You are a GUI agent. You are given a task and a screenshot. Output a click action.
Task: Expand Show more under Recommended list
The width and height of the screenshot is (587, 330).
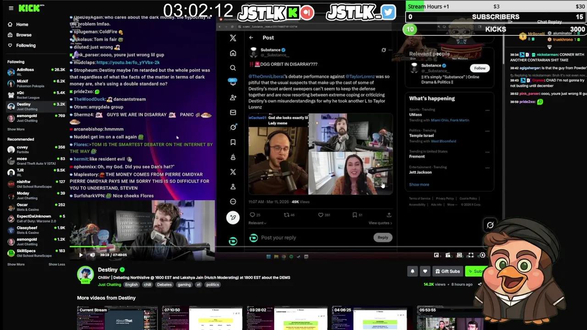(16, 264)
